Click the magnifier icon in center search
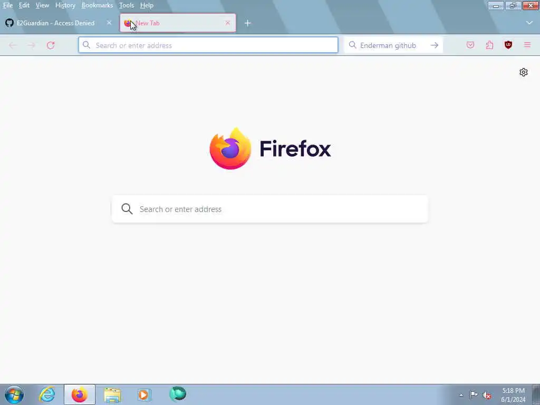This screenshot has width=540, height=405. pyautogui.click(x=127, y=209)
